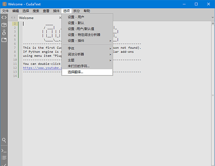
Task: Choose 选择翻译... menu entry
Action: click(87, 72)
